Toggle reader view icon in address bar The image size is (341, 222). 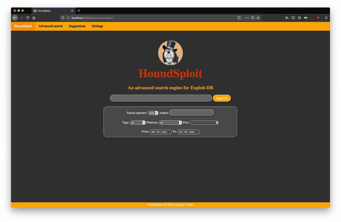click(x=239, y=18)
